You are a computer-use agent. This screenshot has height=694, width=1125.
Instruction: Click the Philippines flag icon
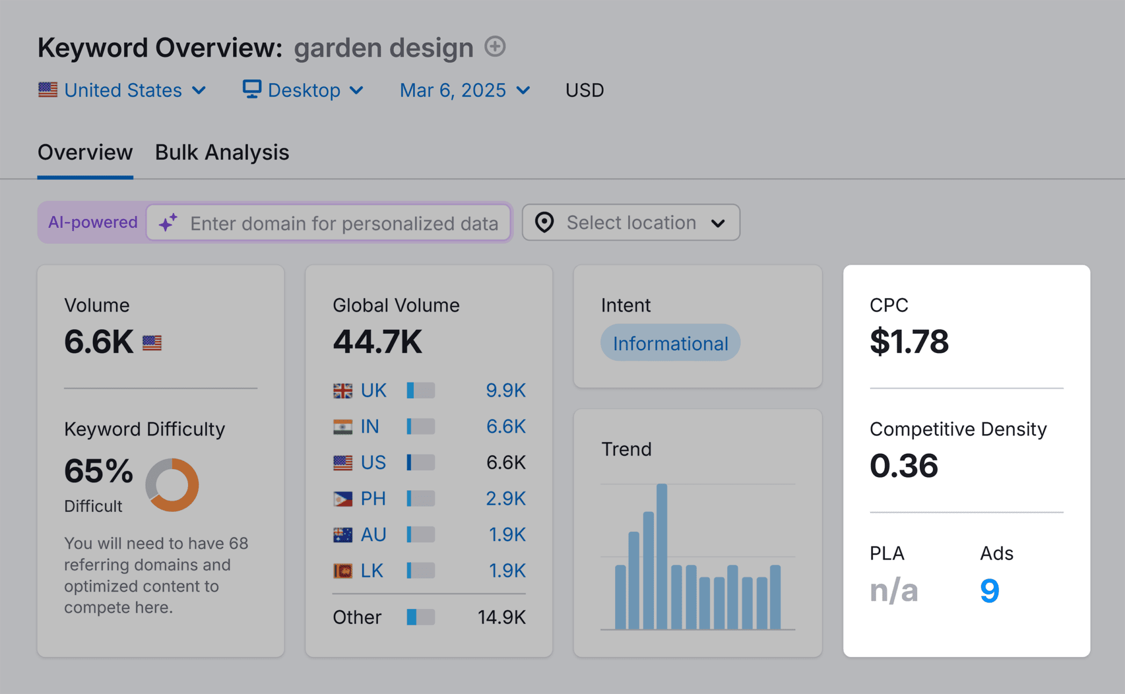coord(343,498)
